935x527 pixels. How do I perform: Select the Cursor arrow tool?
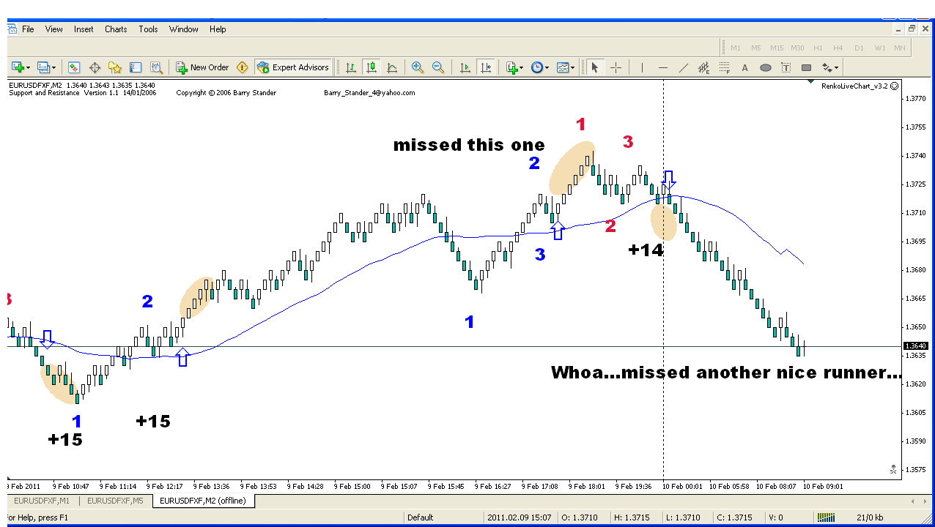click(595, 67)
